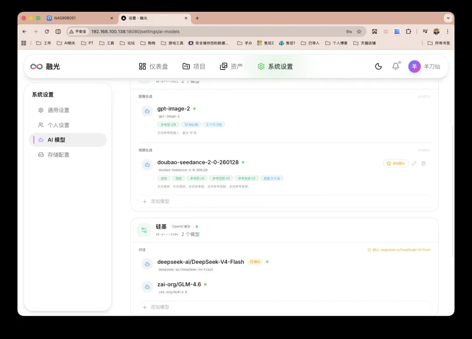This screenshot has height=339, width=472.
Task: Select the doubao-seedance-2-0-260128 model name
Action: [198, 162]
